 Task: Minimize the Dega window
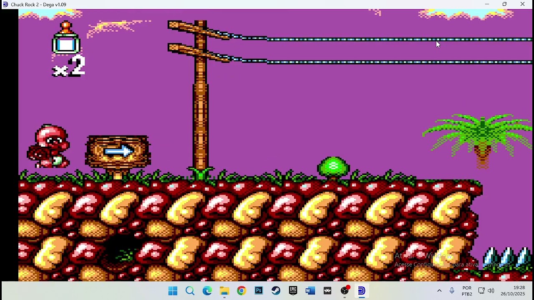click(x=487, y=4)
